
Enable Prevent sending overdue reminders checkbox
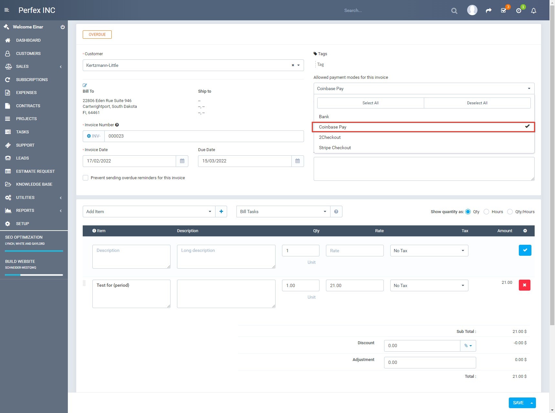click(x=85, y=178)
